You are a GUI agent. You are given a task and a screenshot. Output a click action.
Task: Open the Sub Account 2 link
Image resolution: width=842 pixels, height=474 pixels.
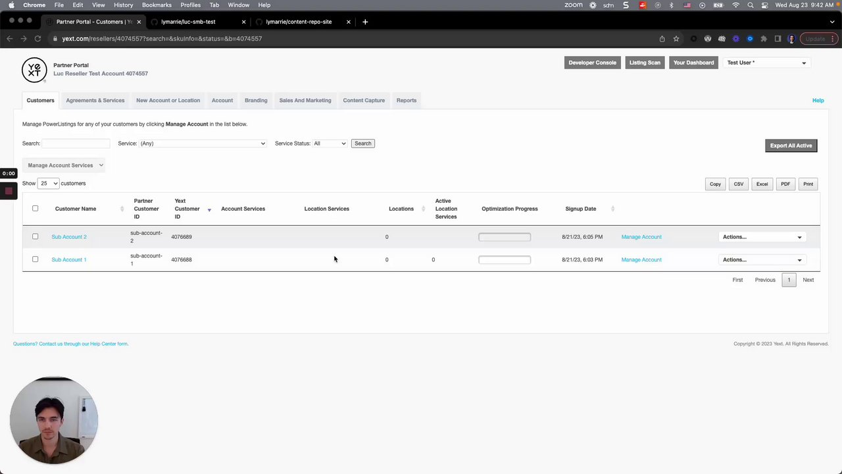tap(69, 237)
